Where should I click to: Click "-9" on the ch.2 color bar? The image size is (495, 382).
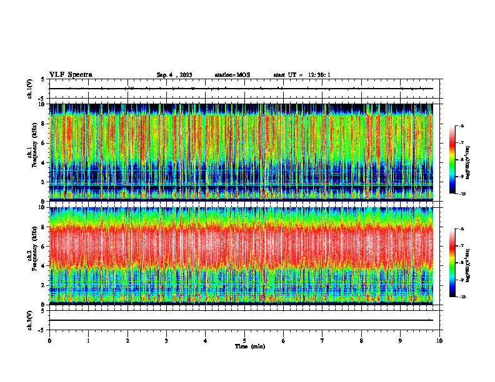461,280
